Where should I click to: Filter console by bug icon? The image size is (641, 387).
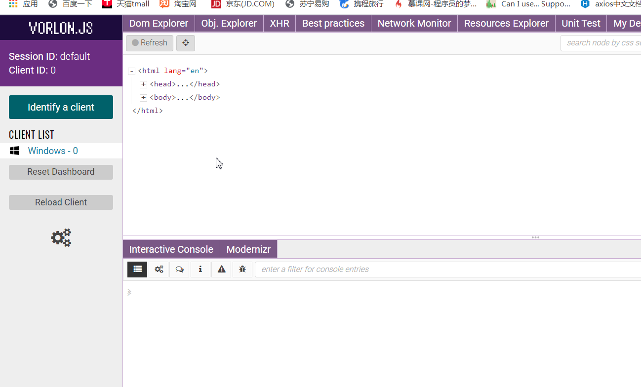coord(242,269)
